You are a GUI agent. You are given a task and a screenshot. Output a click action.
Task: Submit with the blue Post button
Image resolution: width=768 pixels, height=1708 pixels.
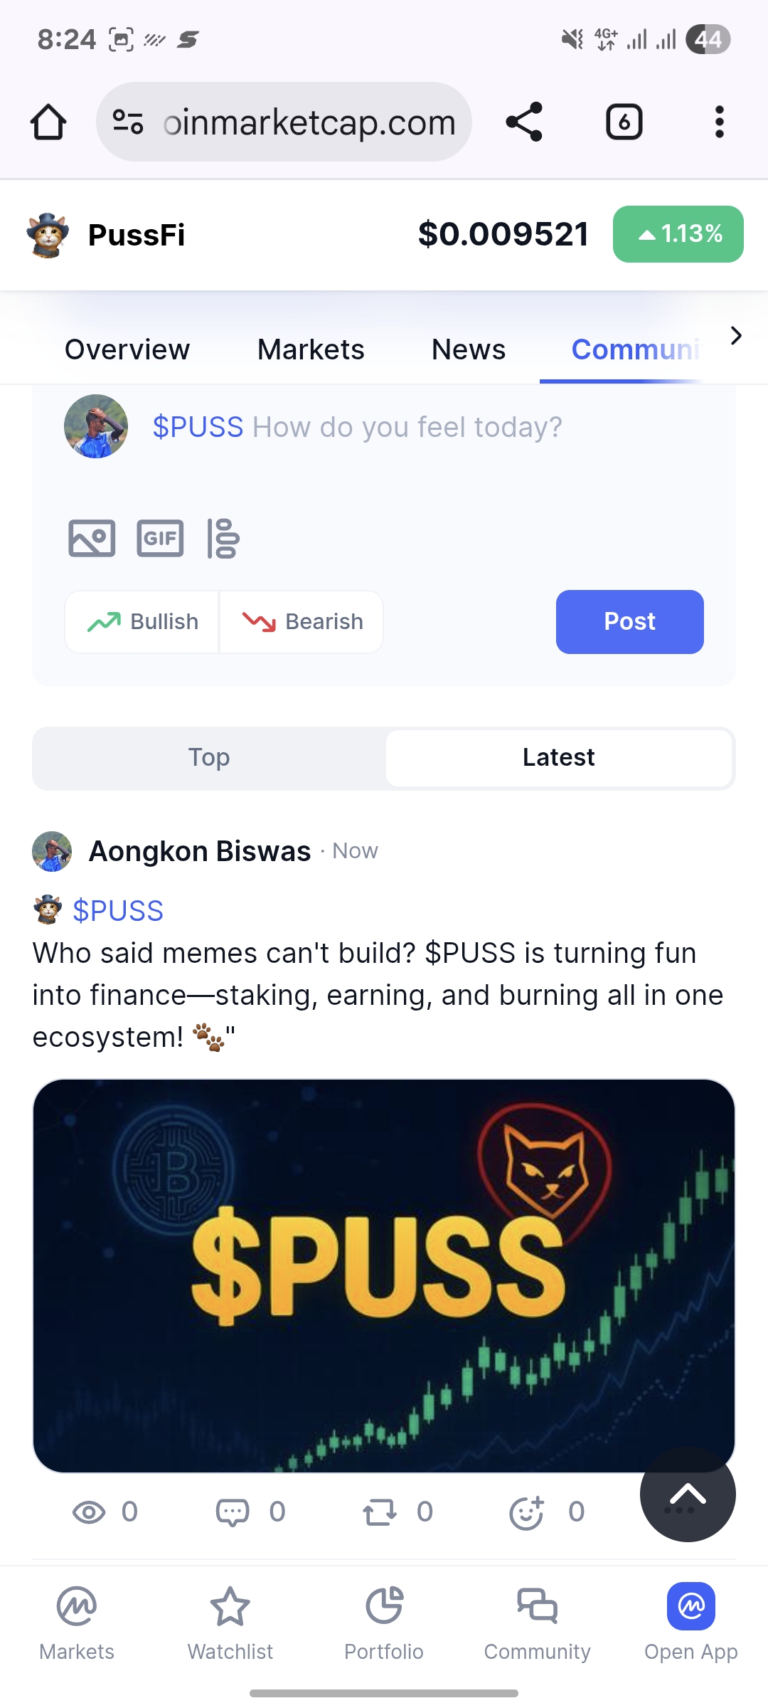click(630, 622)
